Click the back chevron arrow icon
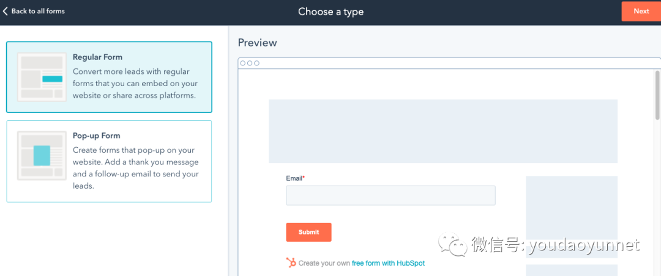Image resolution: width=661 pixels, height=276 pixels. tap(5, 11)
